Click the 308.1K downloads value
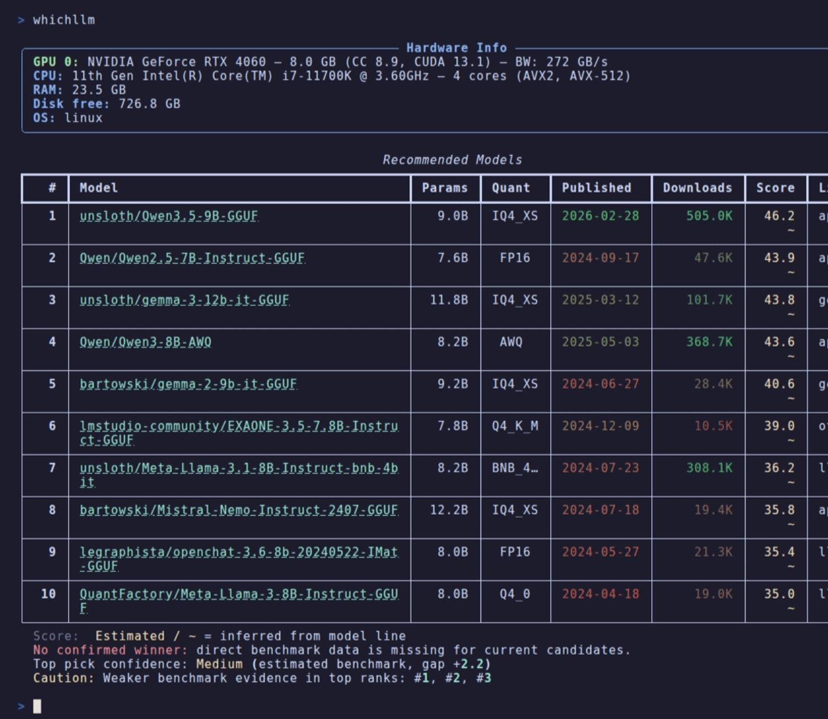This screenshot has height=719, width=828. (710, 468)
